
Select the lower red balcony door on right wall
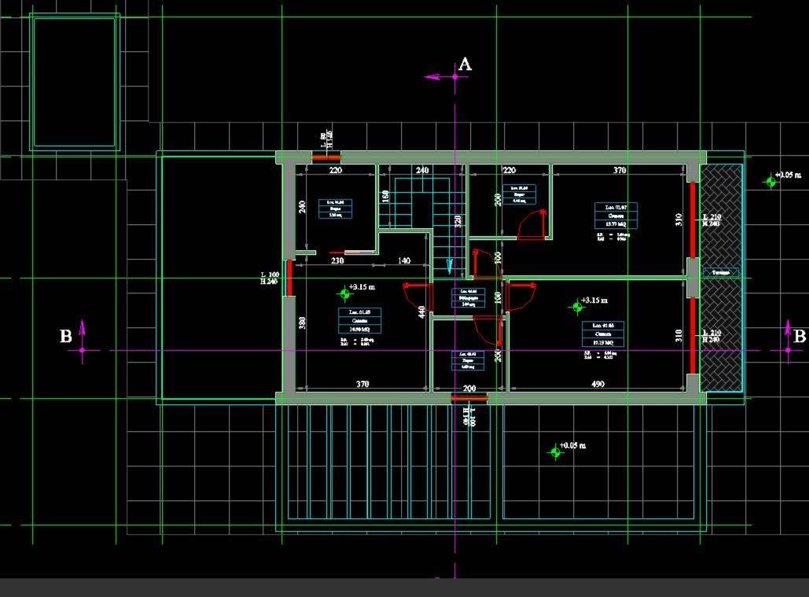(x=693, y=336)
